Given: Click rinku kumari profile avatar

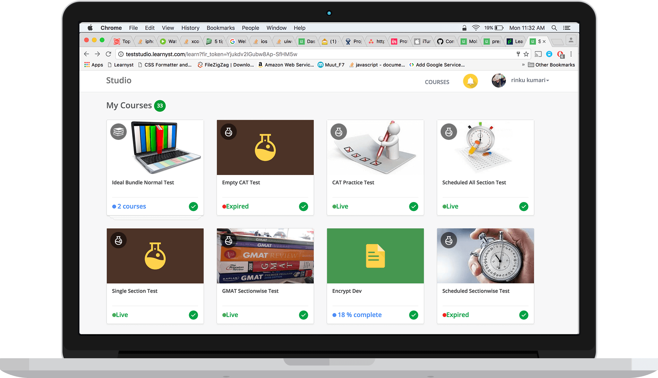Looking at the screenshot, I should 498,80.
